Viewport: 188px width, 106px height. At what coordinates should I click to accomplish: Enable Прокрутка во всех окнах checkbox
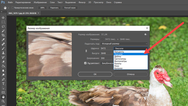(13, 8)
